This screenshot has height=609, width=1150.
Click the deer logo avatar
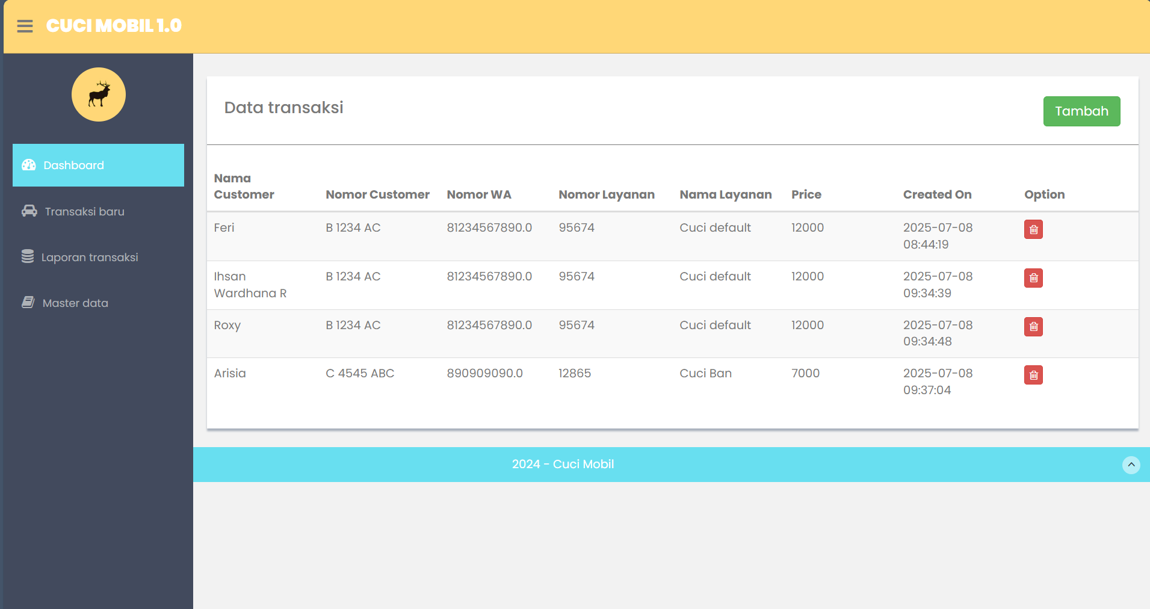[99, 94]
